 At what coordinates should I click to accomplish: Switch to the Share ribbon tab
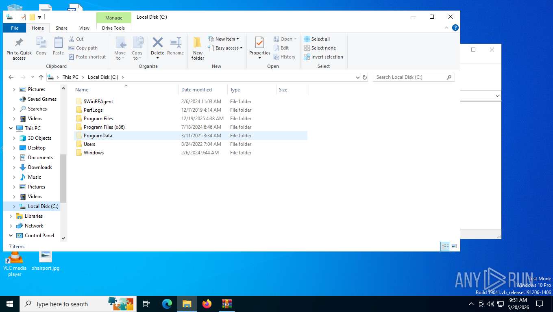coord(62,28)
